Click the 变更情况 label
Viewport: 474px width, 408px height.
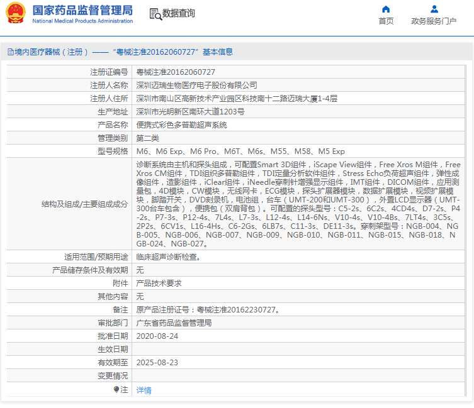pos(113,376)
